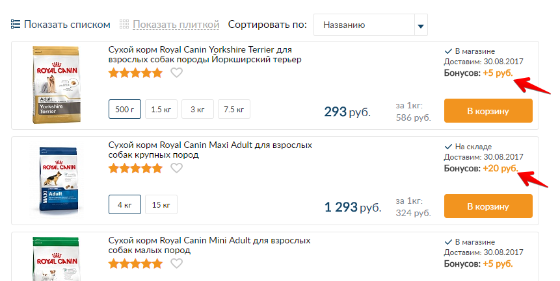Choose the 1.5 кг package size

tap(161, 110)
